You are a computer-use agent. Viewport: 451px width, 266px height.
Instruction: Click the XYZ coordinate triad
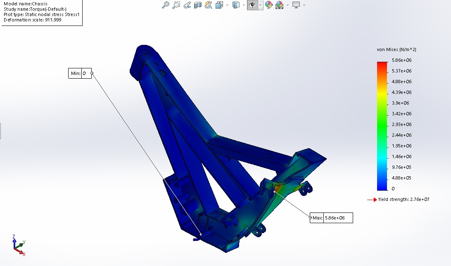click(19, 246)
